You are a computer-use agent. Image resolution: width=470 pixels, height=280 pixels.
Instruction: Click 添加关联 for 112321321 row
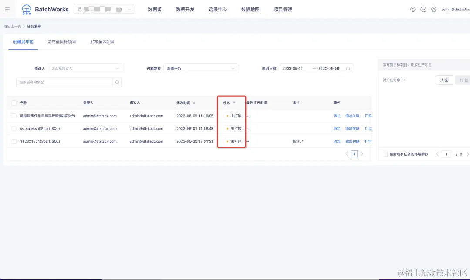pyautogui.click(x=352, y=141)
